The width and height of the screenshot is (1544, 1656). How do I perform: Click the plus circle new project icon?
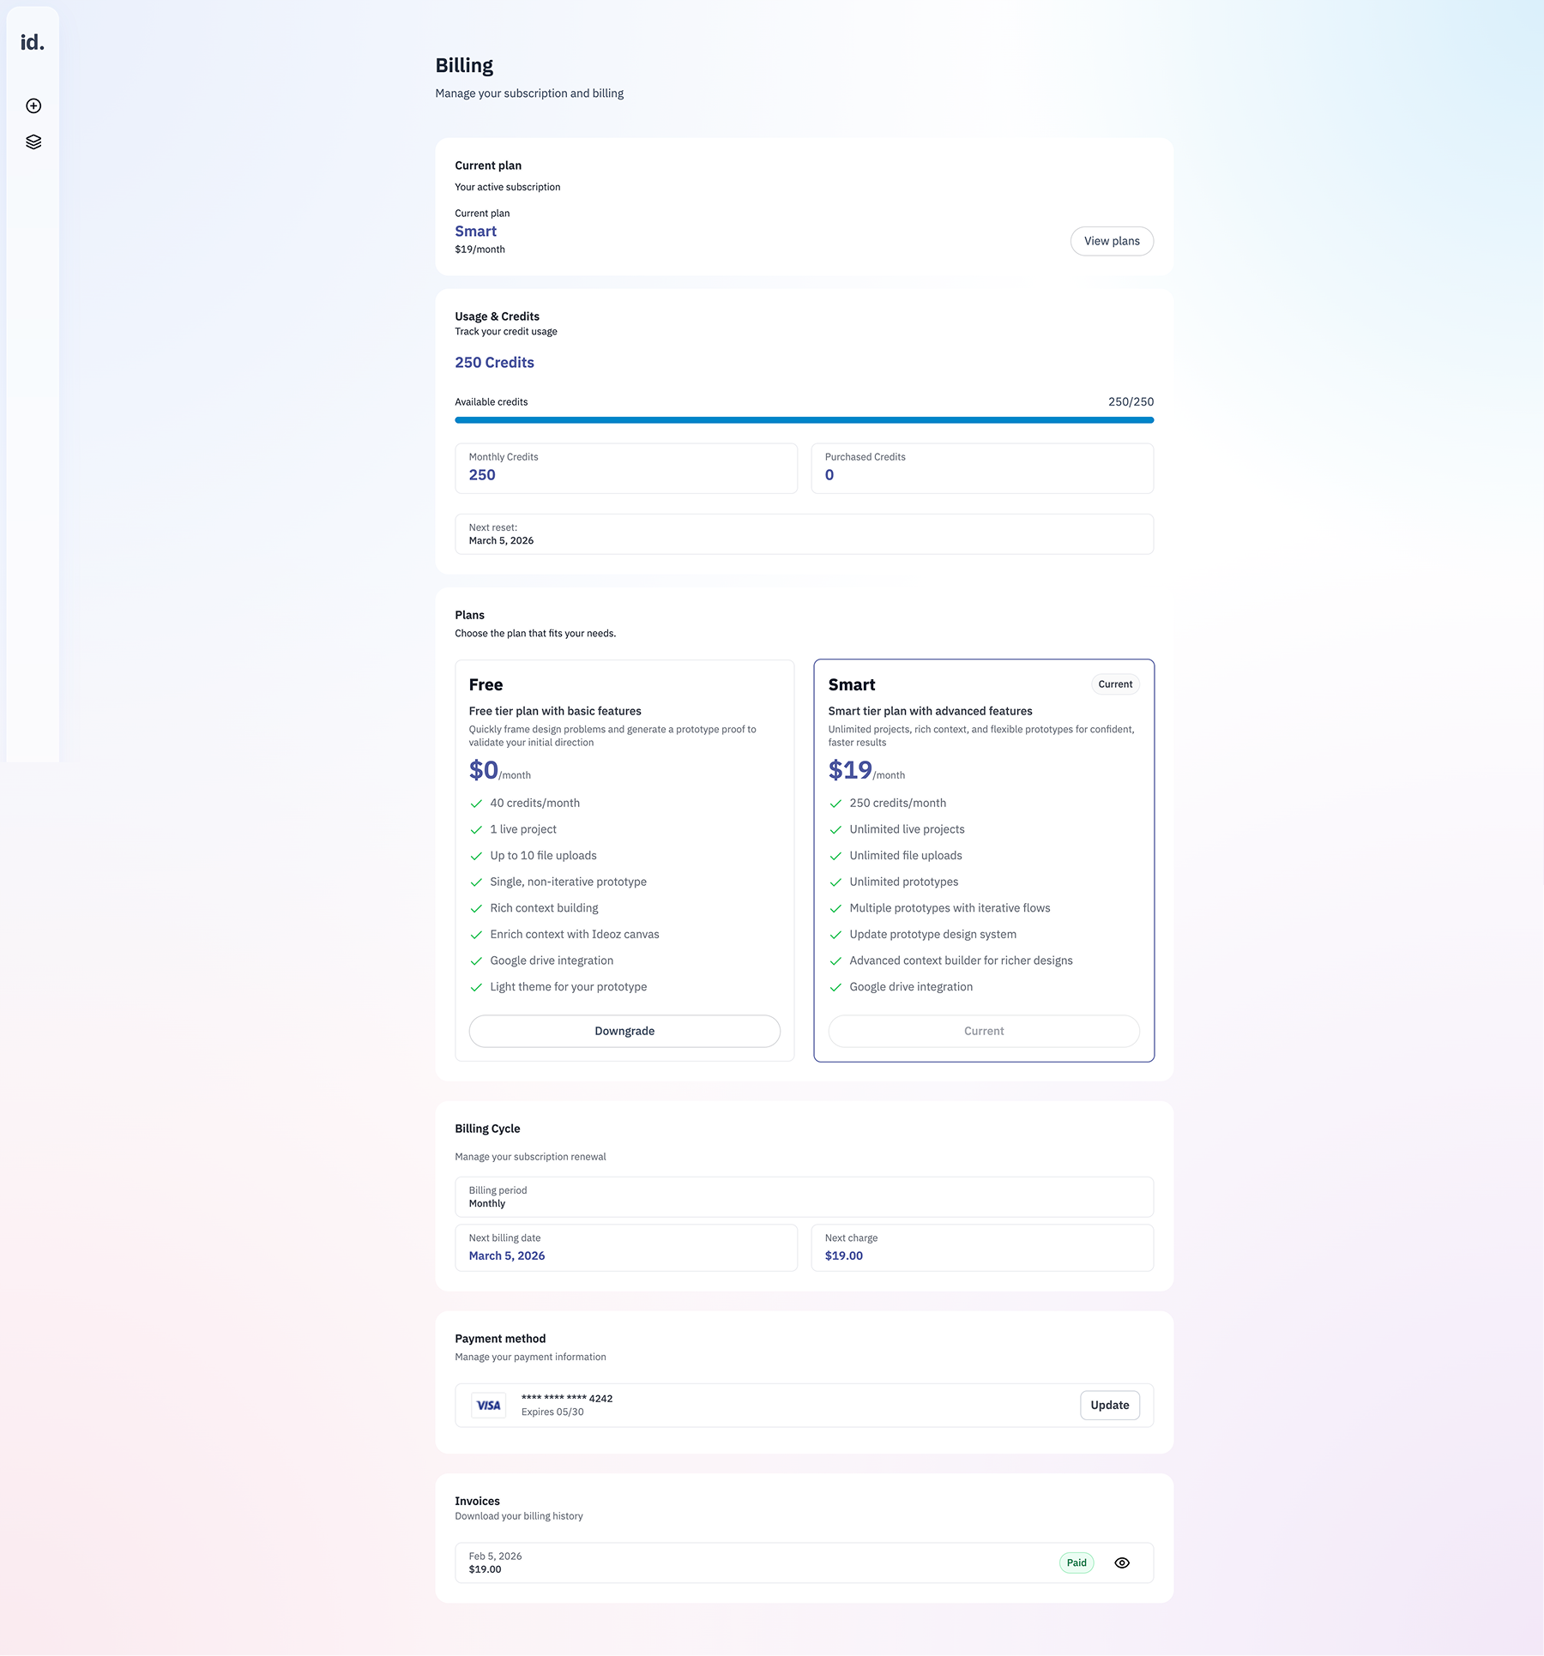(33, 106)
